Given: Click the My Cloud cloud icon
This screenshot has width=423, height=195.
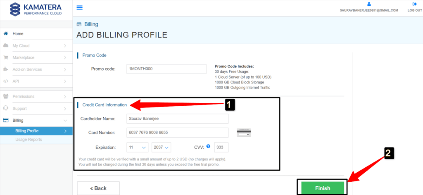Looking at the screenshot, I should 6,45.
